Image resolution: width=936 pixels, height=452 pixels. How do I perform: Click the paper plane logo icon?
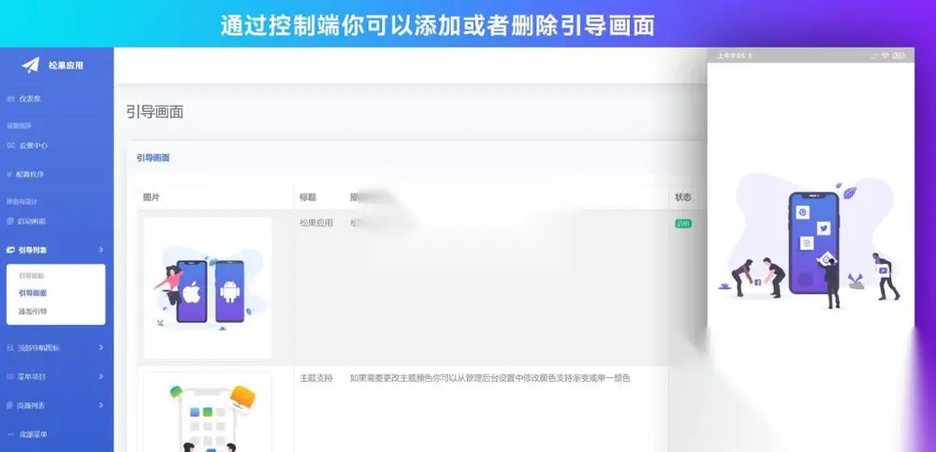click(31, 66)
